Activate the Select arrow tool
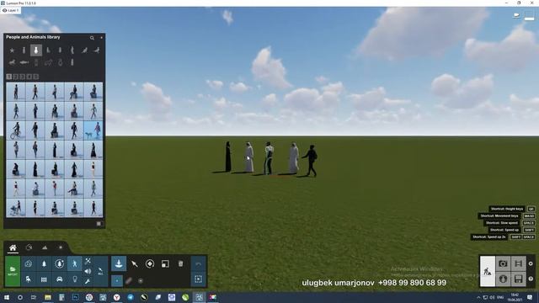The image size is (539, 303). [x=135, y=263]
